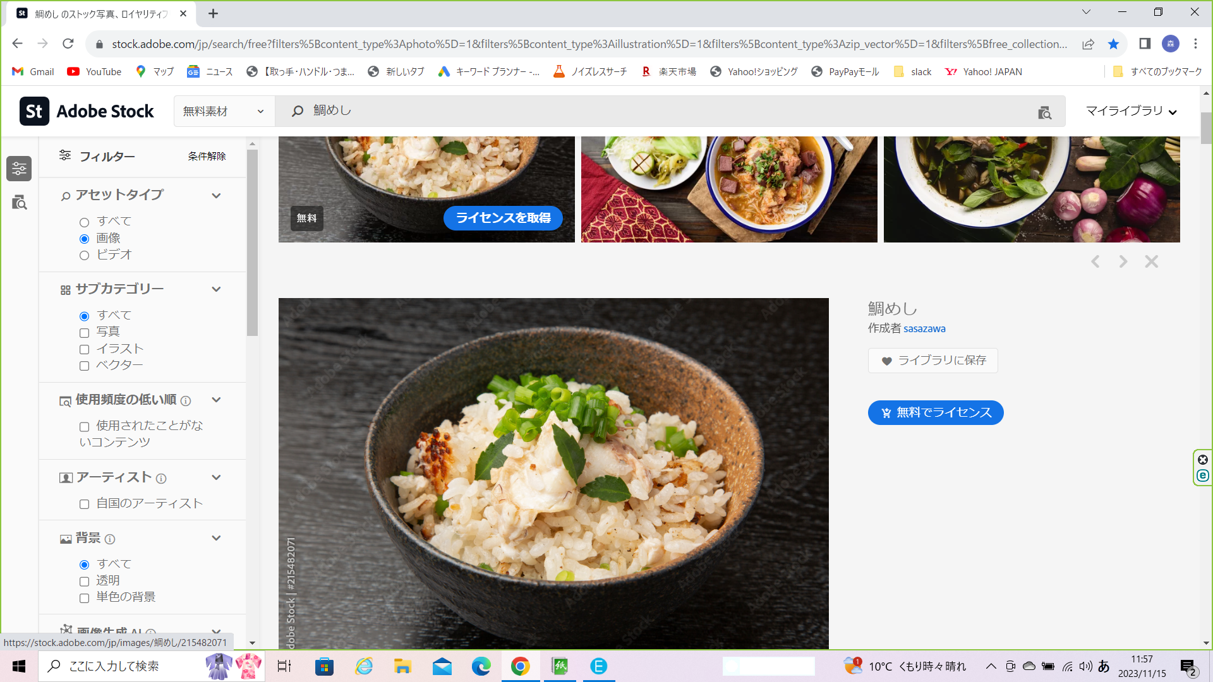This screenshot has height=682, width=1213.
Task: Collapse アセットタイプ section chevron
Action: click(216, 196)
